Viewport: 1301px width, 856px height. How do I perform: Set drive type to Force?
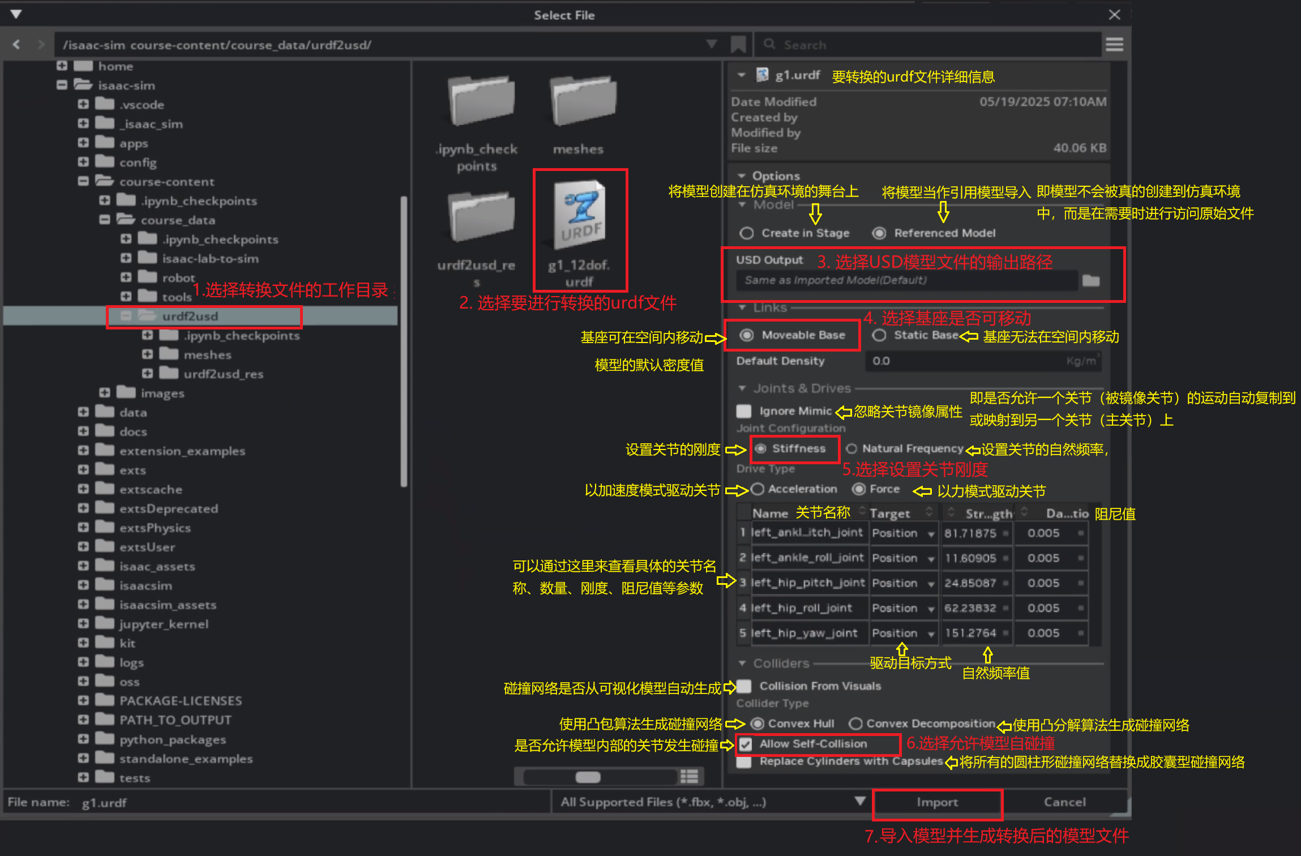[859, 489]
